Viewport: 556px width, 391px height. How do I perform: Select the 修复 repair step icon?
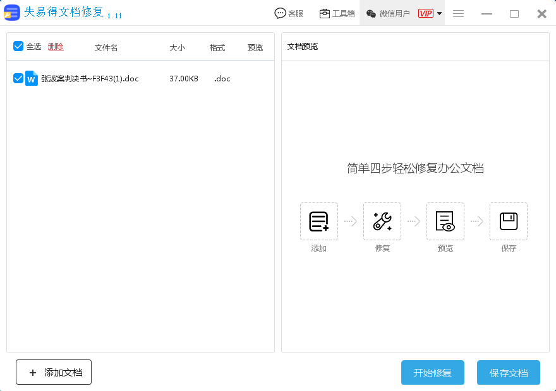click(x=382, y=221)
